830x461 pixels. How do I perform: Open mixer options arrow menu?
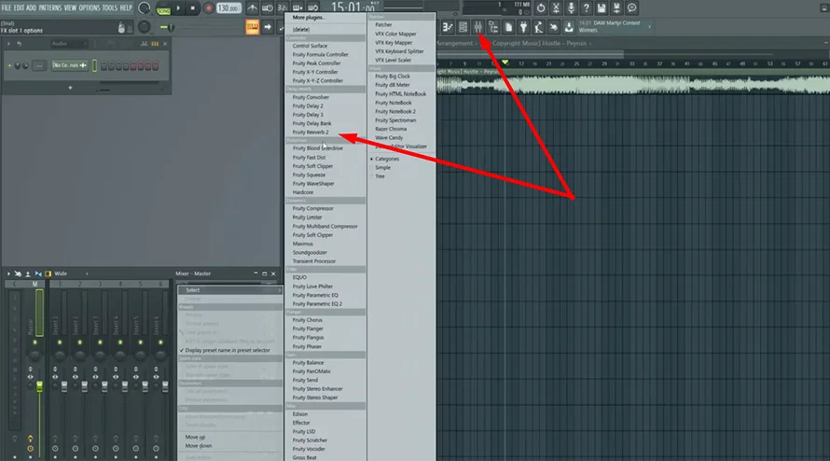point(8,273)
